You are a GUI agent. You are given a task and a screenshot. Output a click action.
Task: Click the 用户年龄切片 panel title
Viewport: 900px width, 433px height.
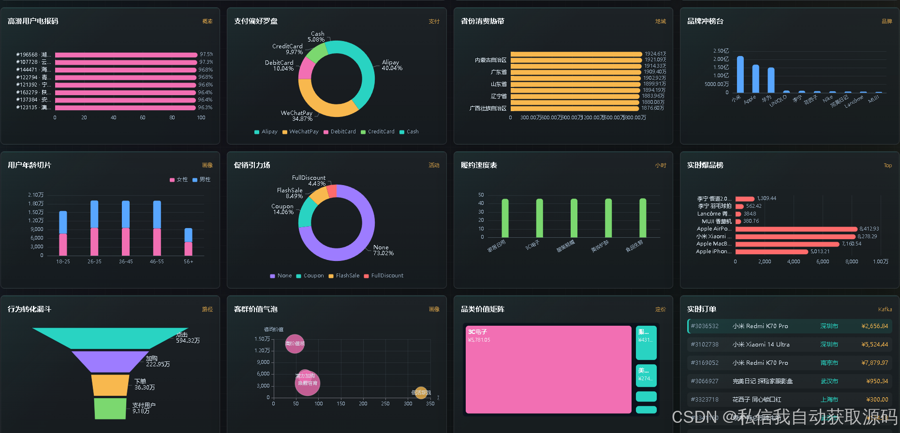click(30, 165)
